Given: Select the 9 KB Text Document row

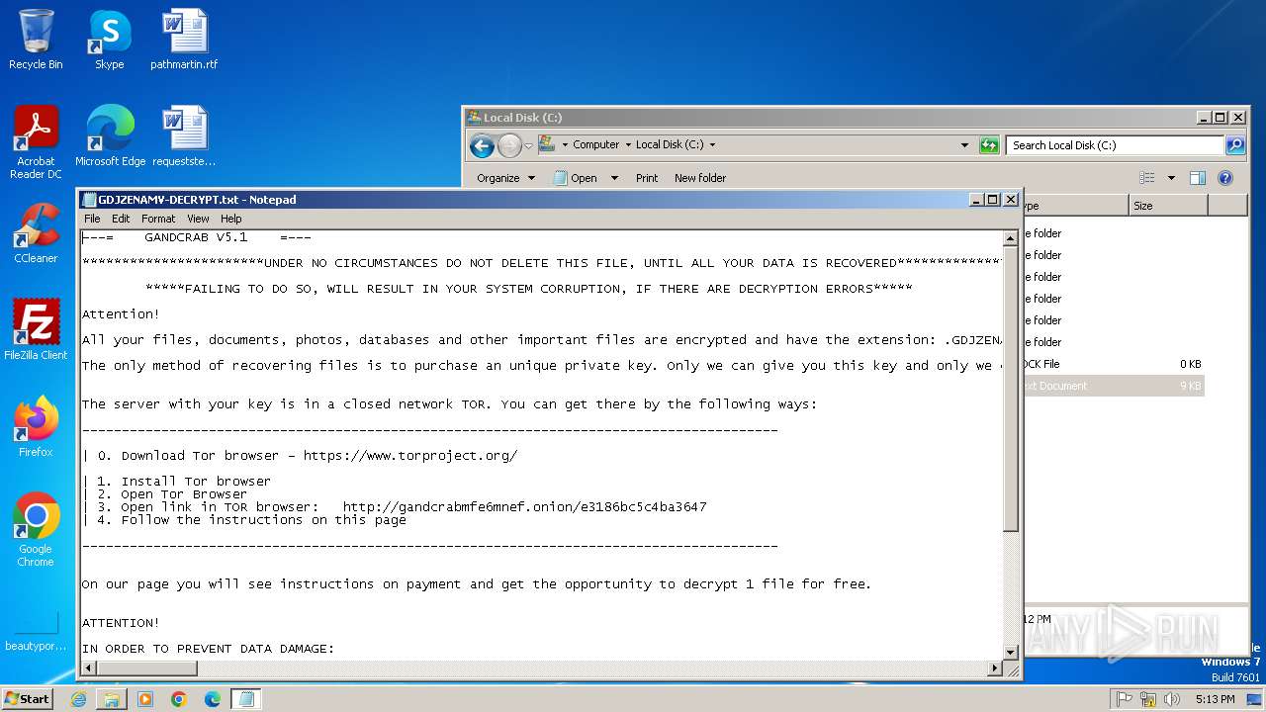Looking at the screenshot, I should point(1113,386).
